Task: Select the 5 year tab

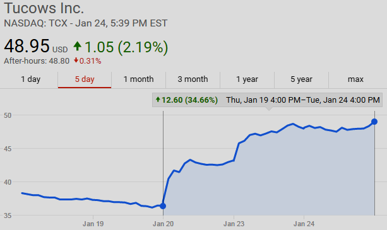Action: point(301,79)
